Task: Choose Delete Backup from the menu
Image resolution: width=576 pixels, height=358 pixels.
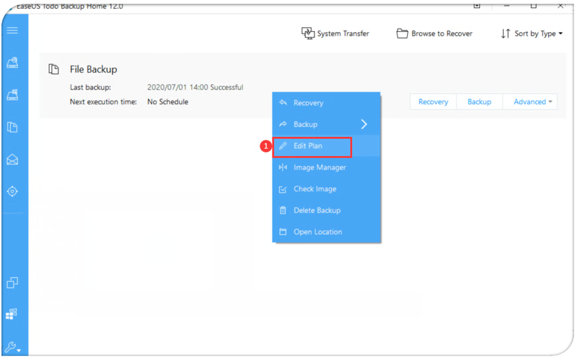Action: pos(316,211)
